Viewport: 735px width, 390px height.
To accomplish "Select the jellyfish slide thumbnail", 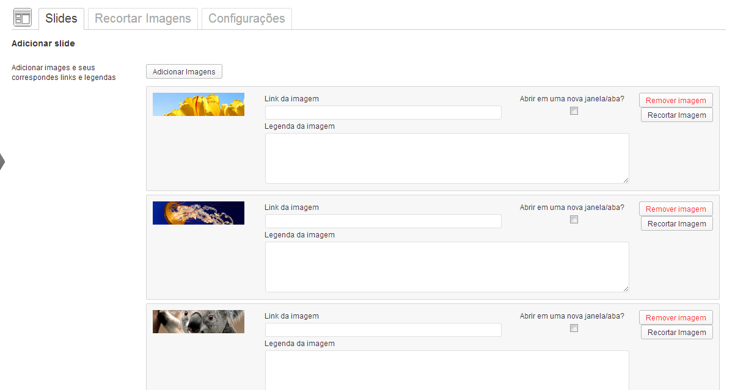I will pos(199,213).
